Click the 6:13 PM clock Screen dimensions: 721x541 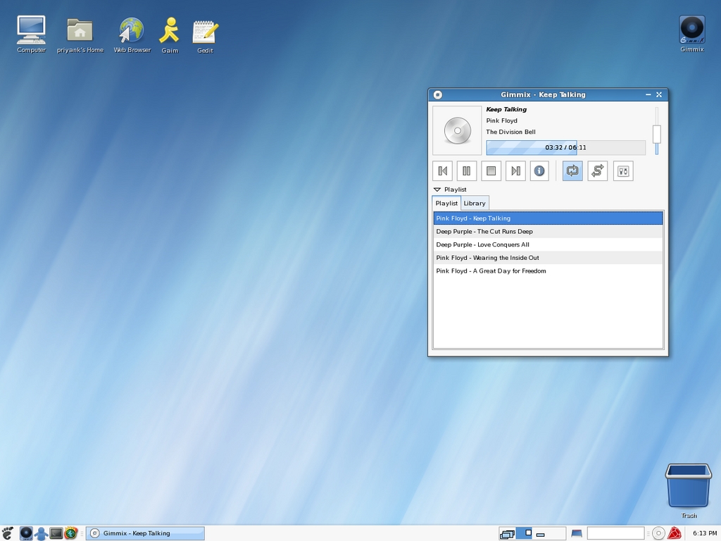coord(705,533)
